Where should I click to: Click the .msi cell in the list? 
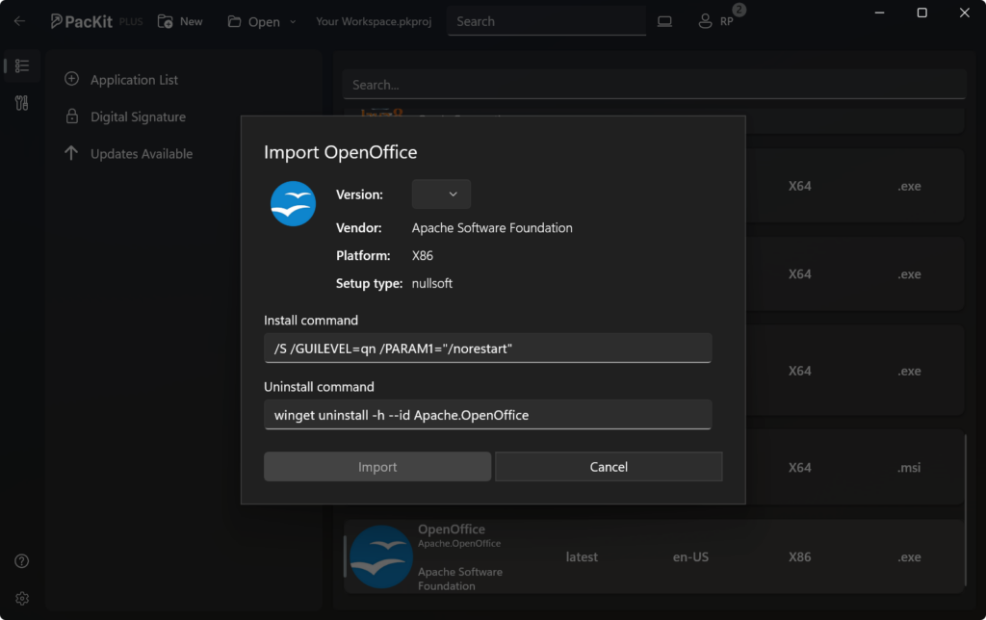(x=909, y=468)
